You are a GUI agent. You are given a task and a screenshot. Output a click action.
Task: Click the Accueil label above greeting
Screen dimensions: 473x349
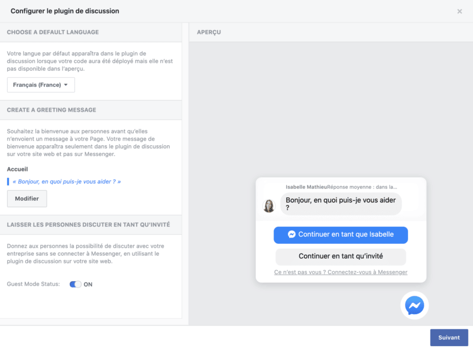tap(17, 169)
